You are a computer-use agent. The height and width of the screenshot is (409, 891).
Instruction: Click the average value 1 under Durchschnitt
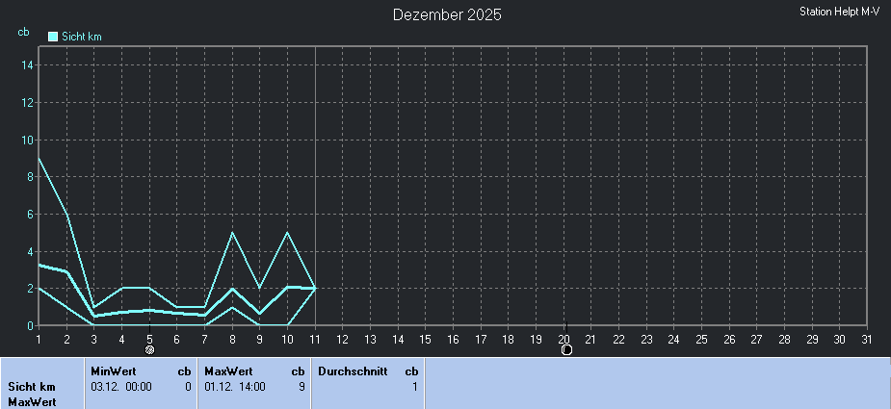[x=414, y=387]
